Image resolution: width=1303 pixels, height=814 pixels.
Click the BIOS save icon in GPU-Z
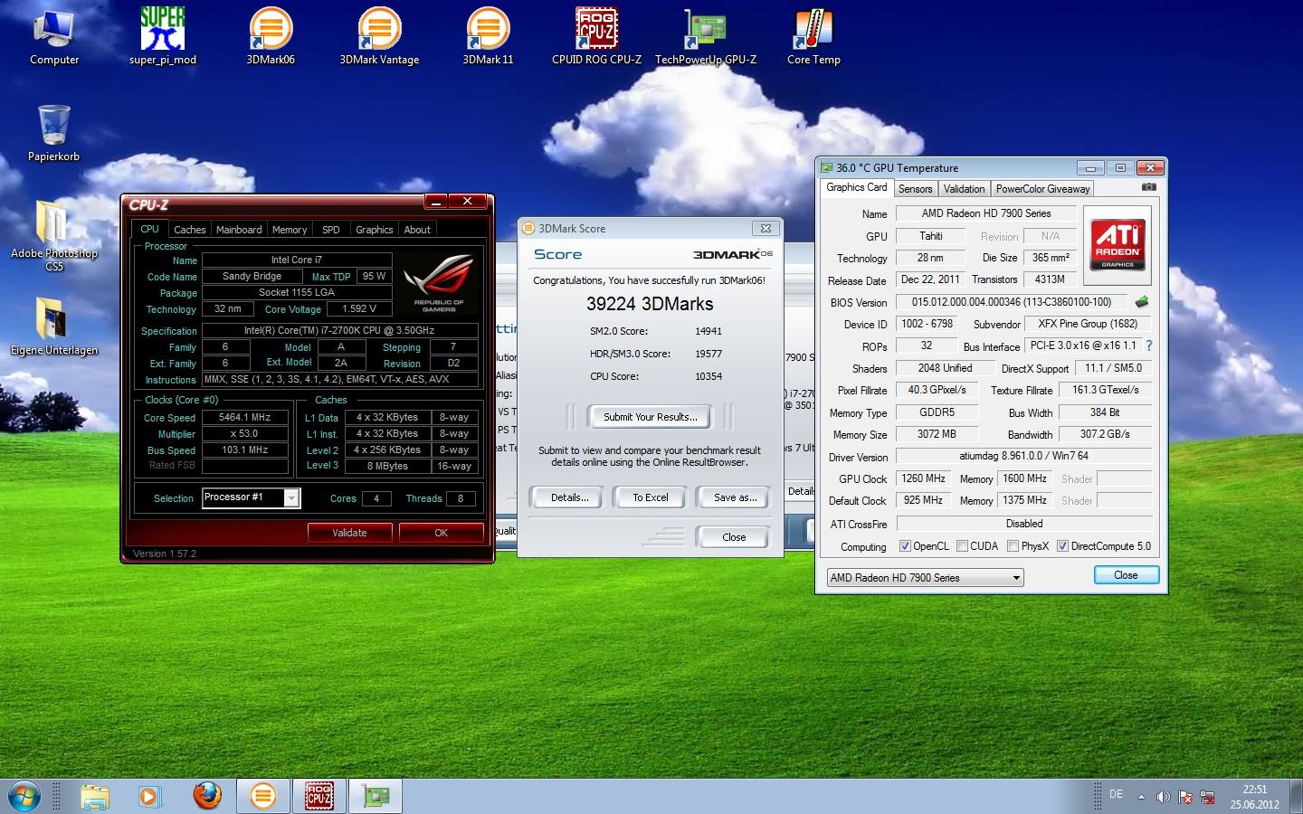[1142, 302]
